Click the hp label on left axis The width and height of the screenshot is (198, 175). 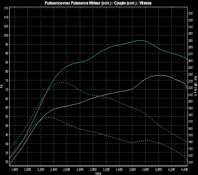pos(2,86)
